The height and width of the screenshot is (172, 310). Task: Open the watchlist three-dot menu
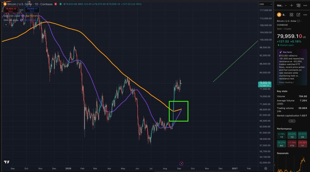point(305,5)
